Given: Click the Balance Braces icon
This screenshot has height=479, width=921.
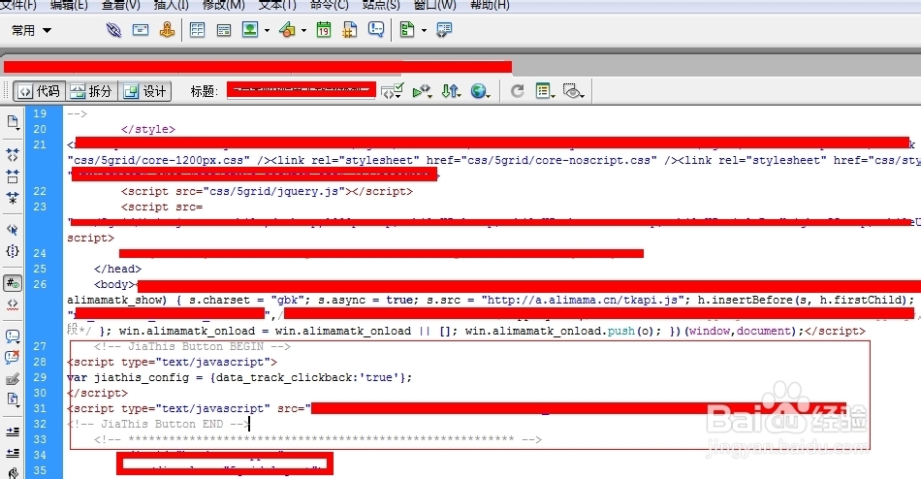Looking at the screenshot, I should (x=13, y=251).
